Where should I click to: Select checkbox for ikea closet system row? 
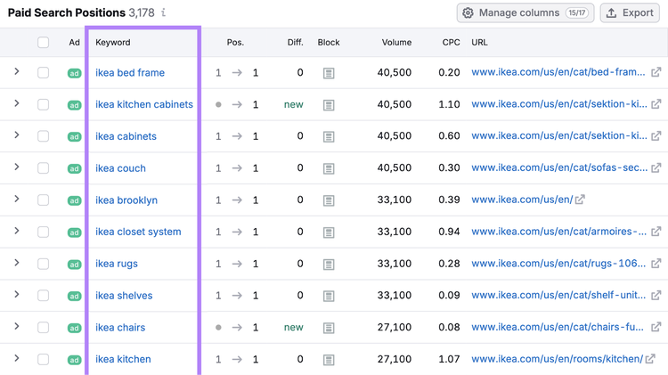[x=43, y=232]
